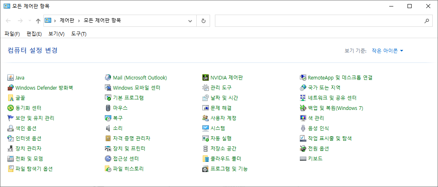Click the 자격 증명 관리자 safe icon
This screenshot has width=438, height=187.
click(x=108, y=138)
